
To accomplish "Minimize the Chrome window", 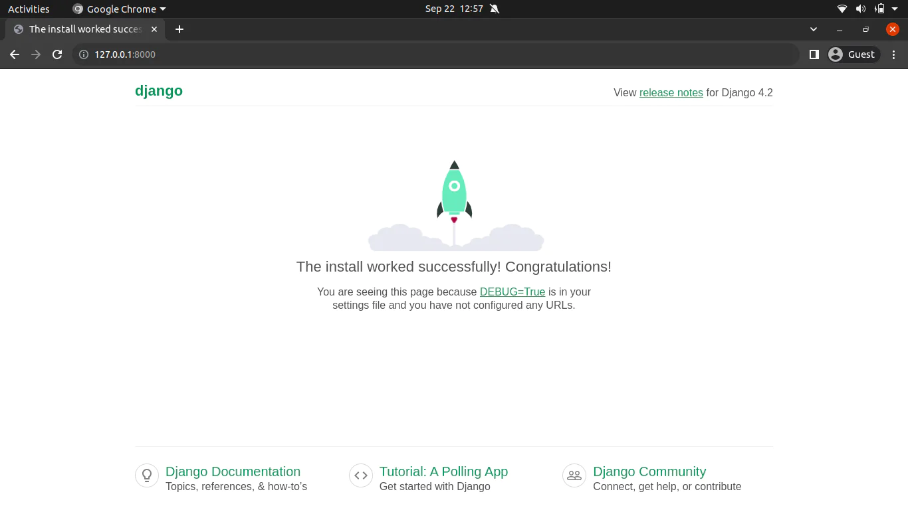I will pyautogui.click(x=840, y=29).
